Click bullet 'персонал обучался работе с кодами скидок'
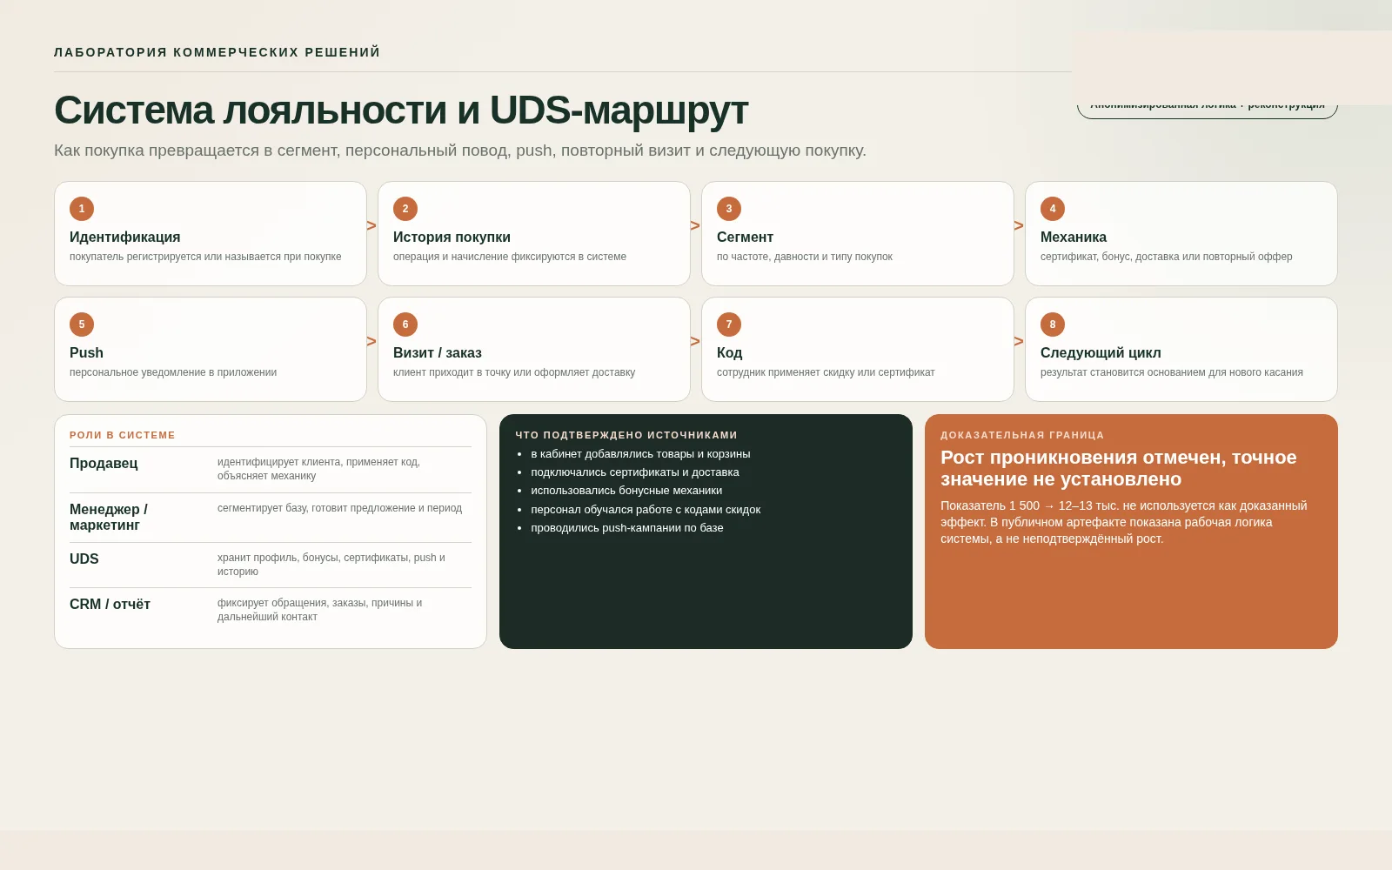This screenshot has height=870, width=1392. (646, 510)
